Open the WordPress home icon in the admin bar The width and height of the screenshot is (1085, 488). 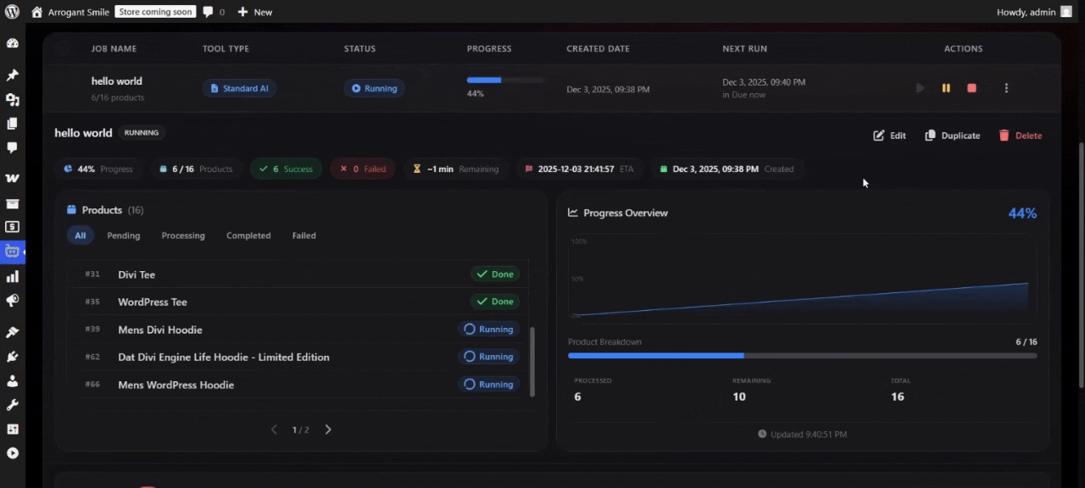pyautogui.click(x=36, y=11)
